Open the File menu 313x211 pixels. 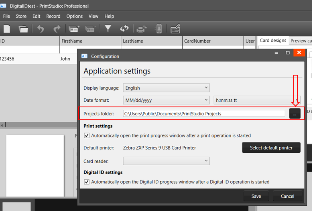pyautogui.click(x=6, y=16)
